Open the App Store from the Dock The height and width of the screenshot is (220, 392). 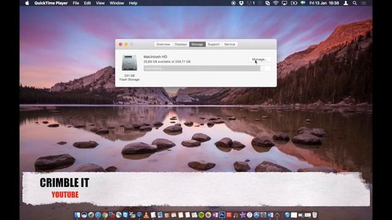pos(257,215)
